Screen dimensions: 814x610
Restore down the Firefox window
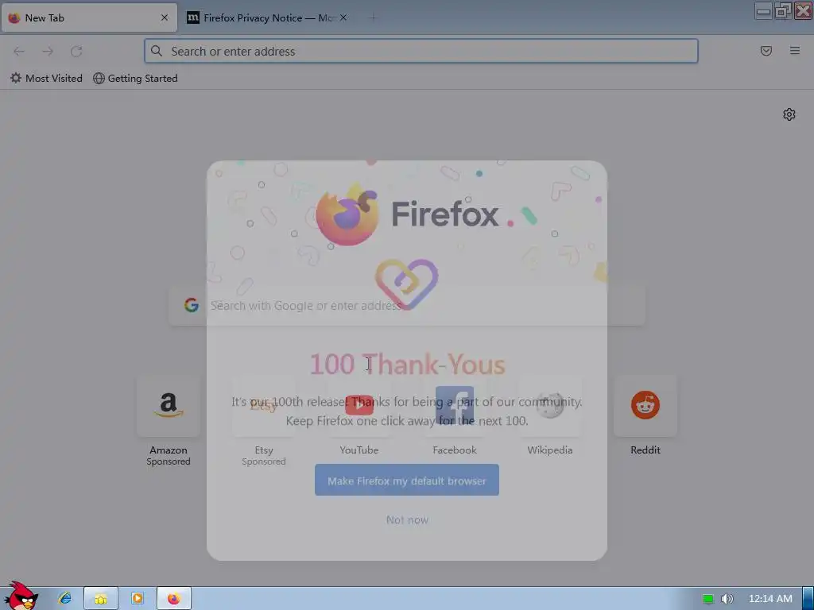[782, 10]
